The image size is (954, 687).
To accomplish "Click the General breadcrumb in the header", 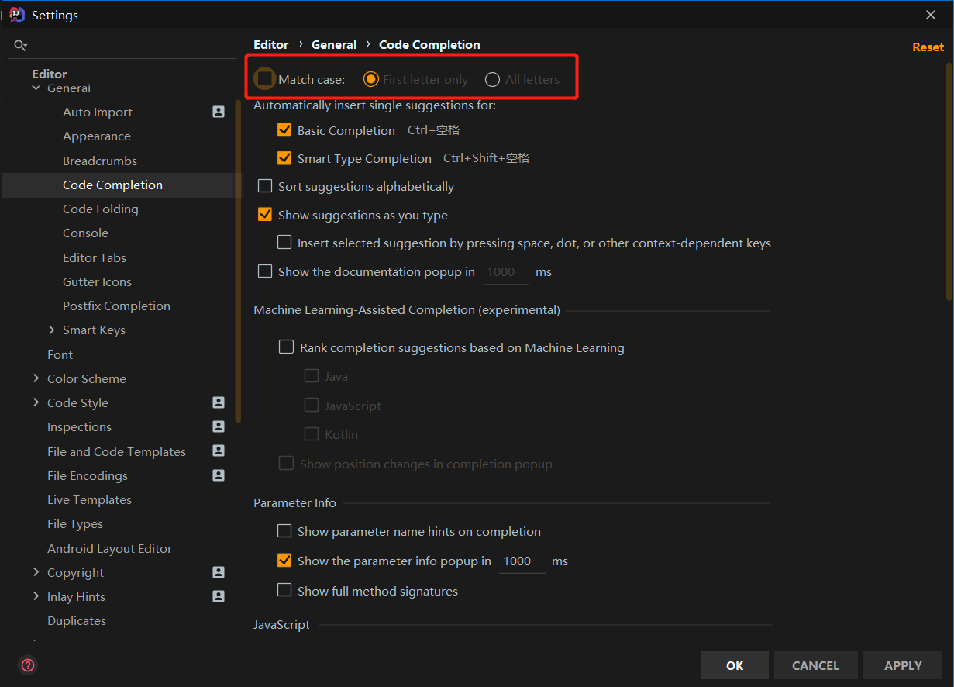I will (x=334, y=44).
